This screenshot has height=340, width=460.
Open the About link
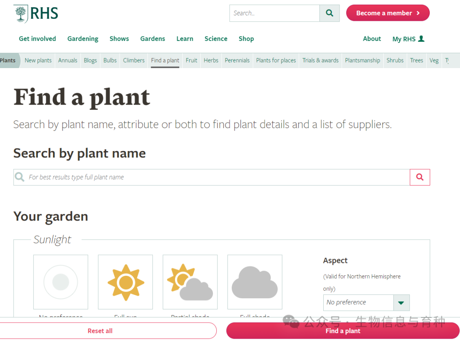coord(372,39)
